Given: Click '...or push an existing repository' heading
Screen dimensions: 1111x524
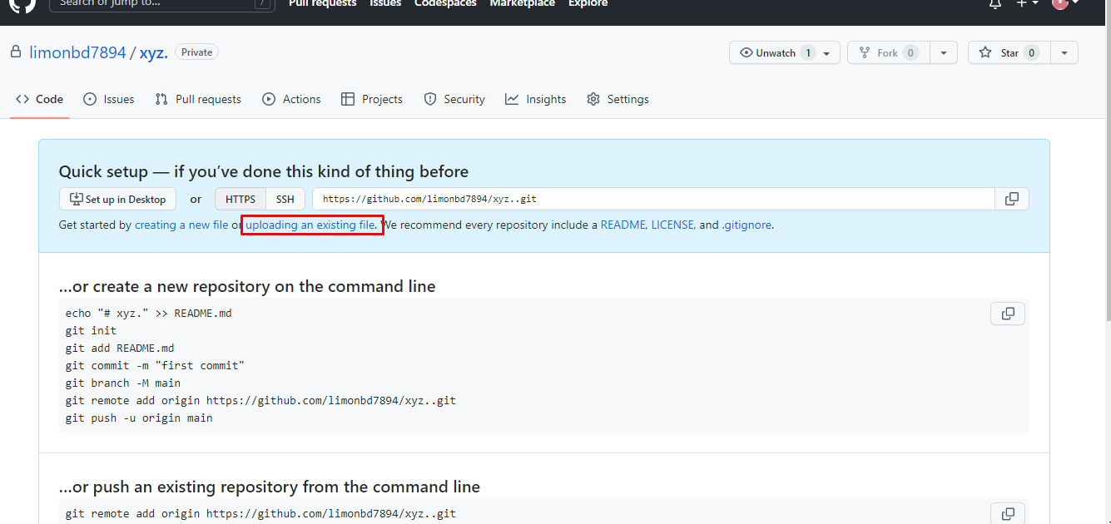Looking at the screenshot, I should coord(270,487).
